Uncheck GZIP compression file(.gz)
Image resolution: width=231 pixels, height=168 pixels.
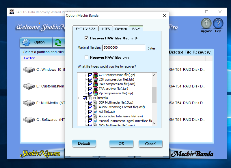click(x=90, y=75)
